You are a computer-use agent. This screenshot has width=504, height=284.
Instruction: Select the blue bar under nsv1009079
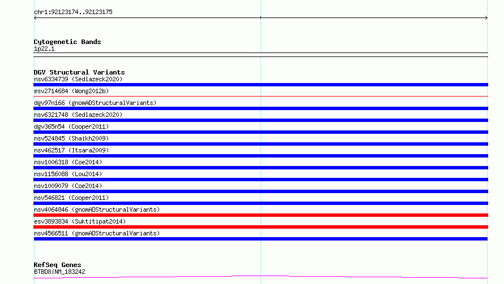(260, 191)
